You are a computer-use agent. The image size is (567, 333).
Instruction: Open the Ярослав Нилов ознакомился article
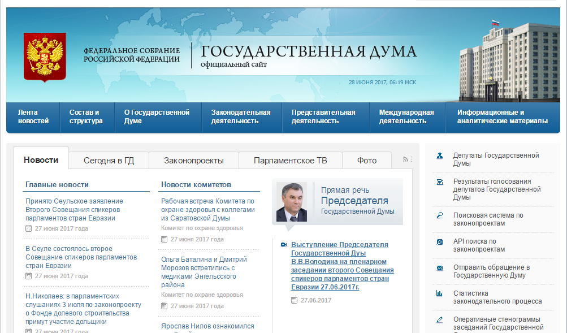pyautogui.click(x=207, y=326)
